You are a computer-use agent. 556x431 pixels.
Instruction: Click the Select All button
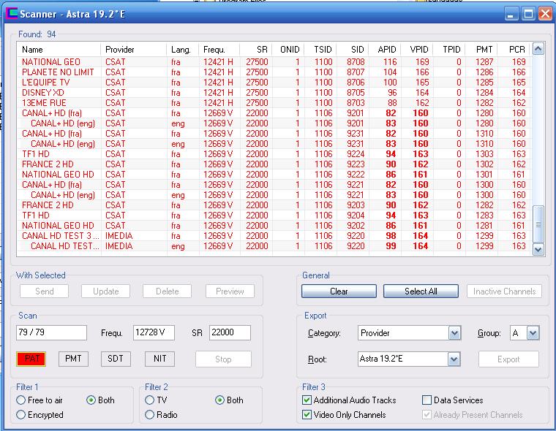point(421,291)
